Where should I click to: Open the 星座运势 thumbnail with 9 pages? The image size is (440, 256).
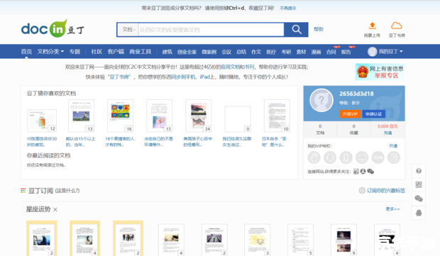point(343,240)
